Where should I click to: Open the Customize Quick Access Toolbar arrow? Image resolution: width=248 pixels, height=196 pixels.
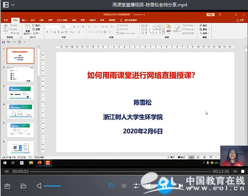(x=24, y=42)
